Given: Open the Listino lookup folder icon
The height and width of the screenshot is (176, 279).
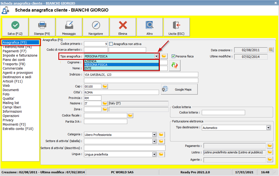Looking at the screenshot, I should point(270,152).
